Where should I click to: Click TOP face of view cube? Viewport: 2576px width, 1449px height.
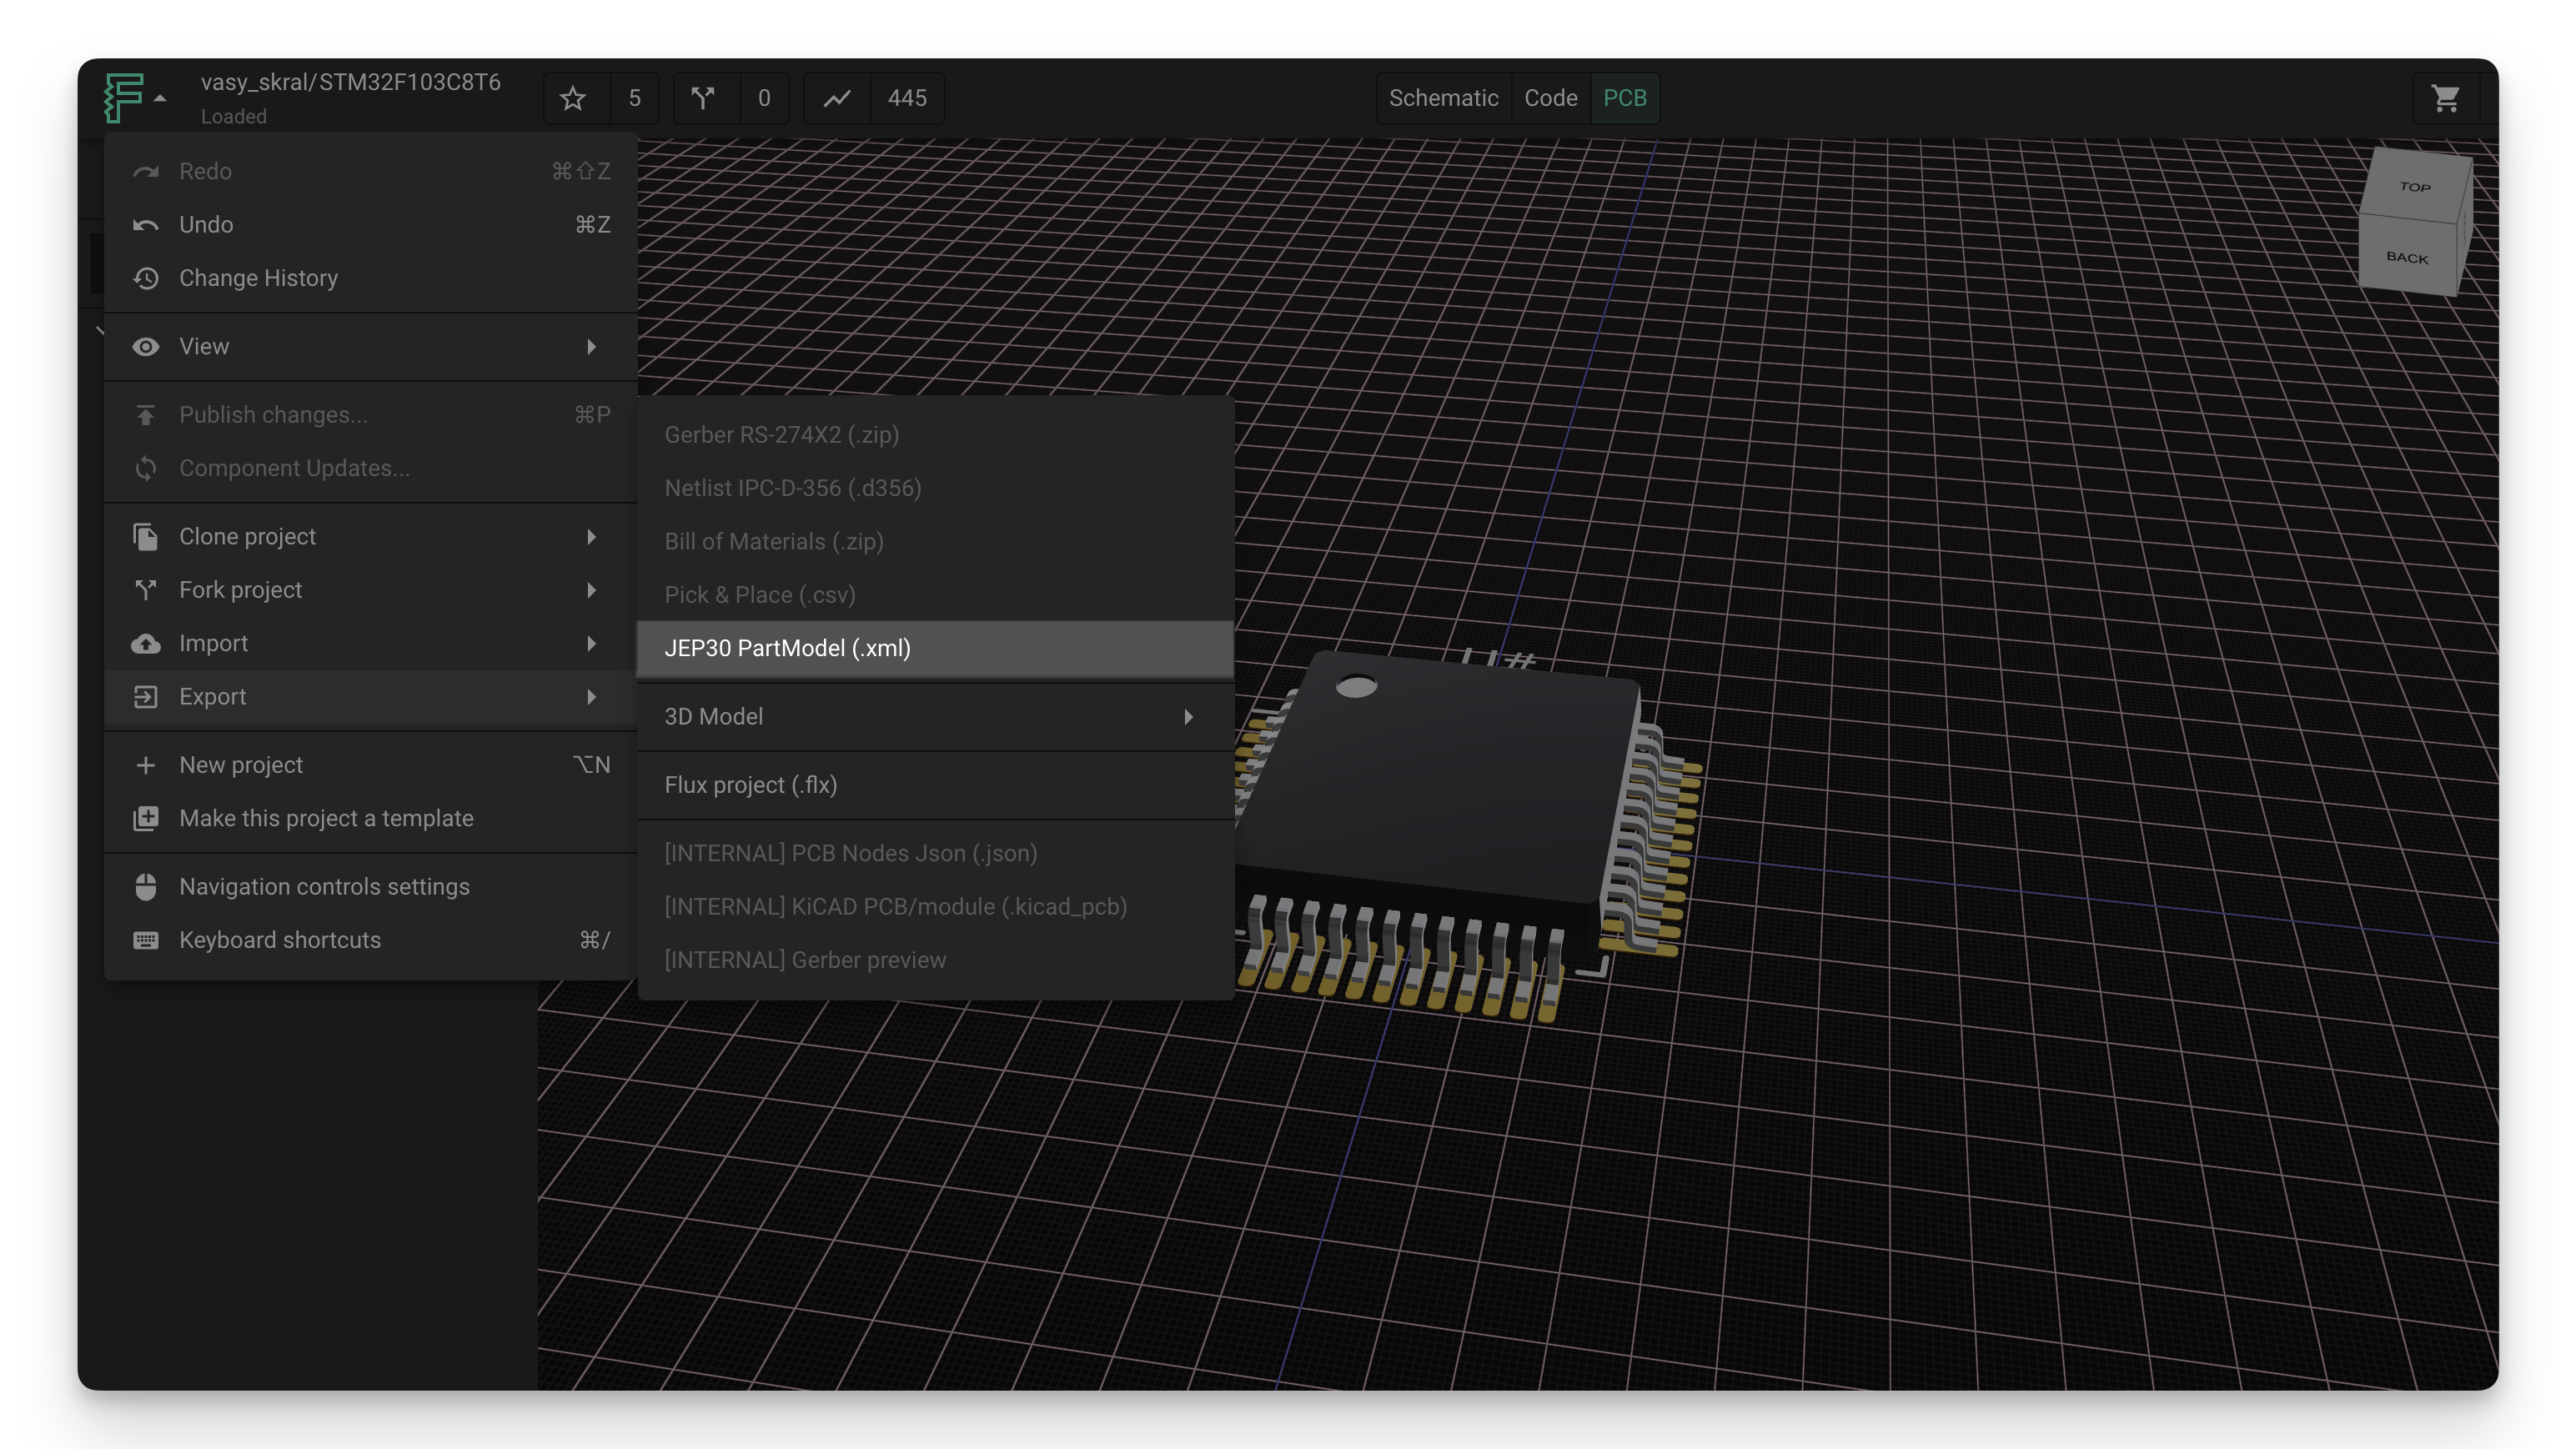point(2415,187)
